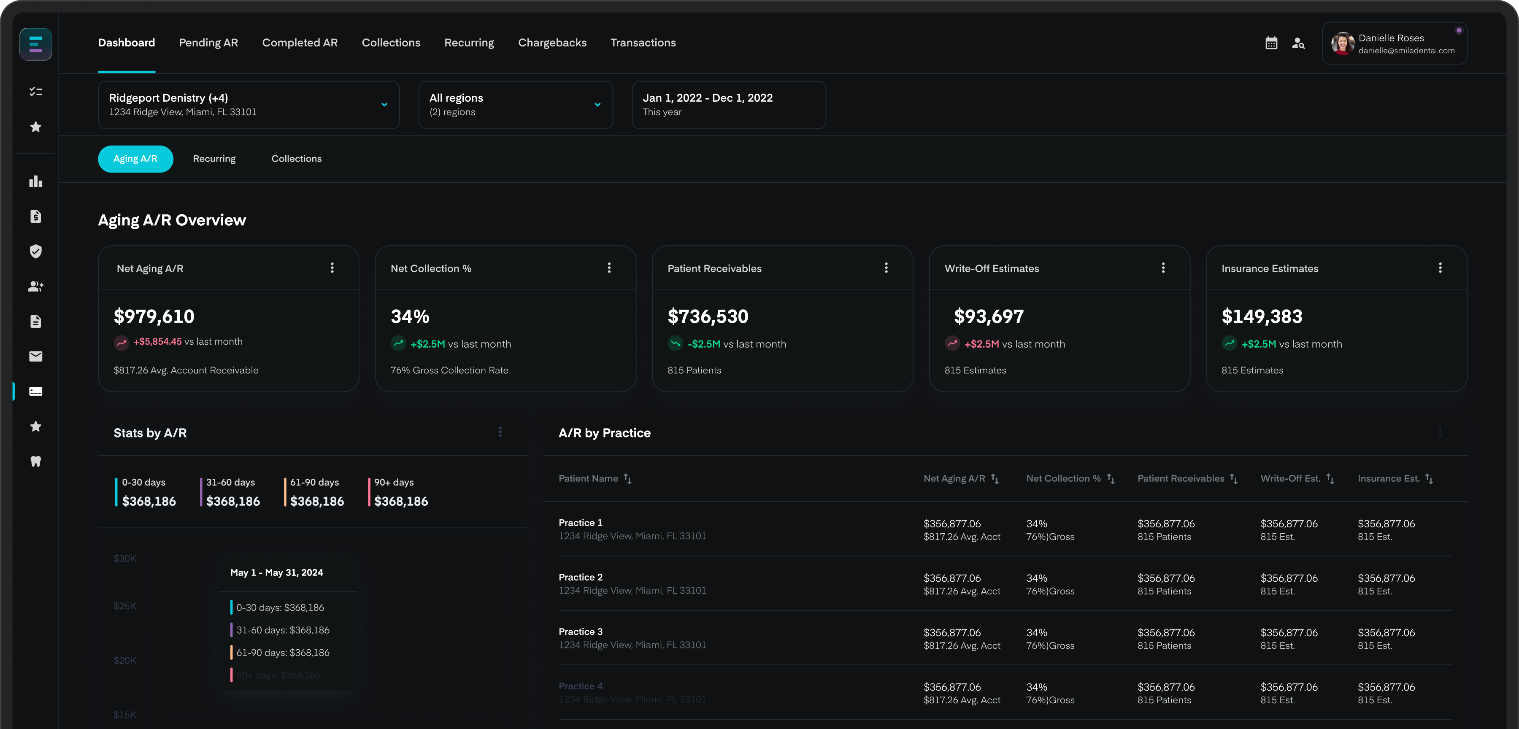The image size is (1519, 729).
Task: Open the Practice 2 row
Action: click(1005, 583)
